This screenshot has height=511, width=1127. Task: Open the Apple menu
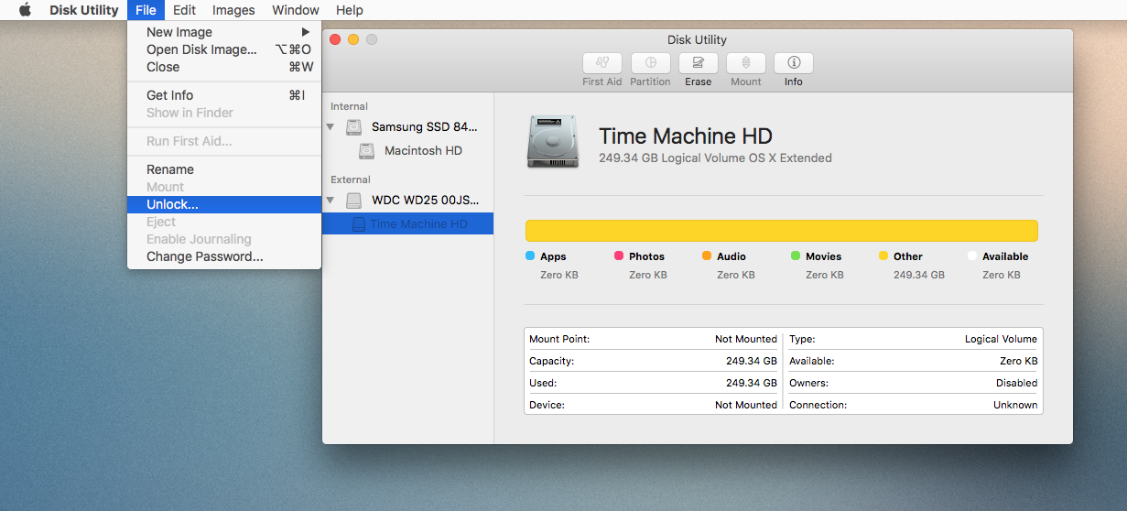[25, 10]
